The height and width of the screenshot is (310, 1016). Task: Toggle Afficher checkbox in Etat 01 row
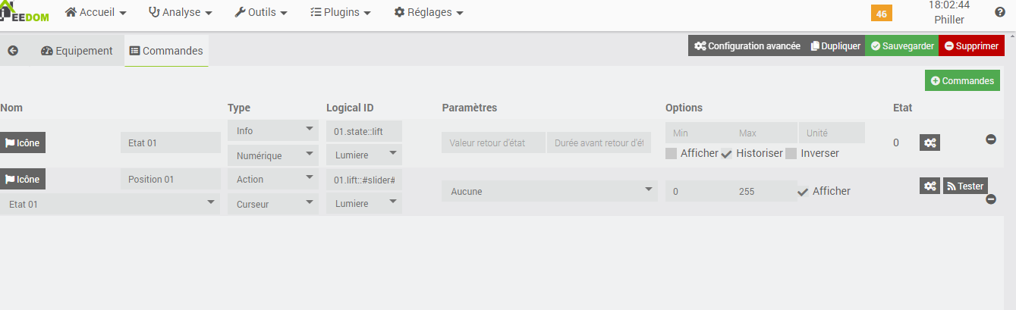[672, 154]
